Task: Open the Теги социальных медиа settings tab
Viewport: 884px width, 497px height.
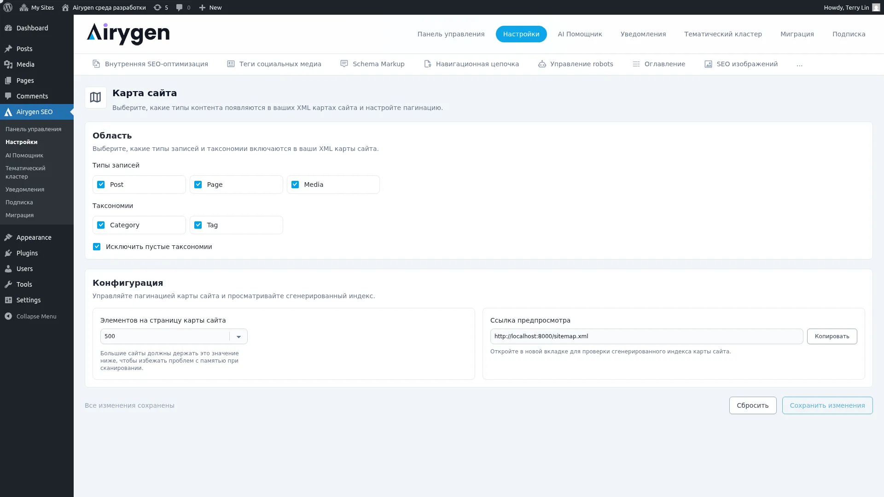Action: click(274, 64)
